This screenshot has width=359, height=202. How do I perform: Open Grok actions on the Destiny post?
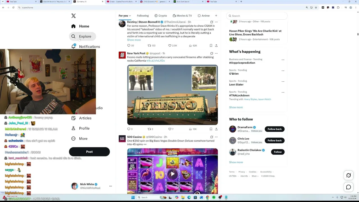tap(211, 22)
